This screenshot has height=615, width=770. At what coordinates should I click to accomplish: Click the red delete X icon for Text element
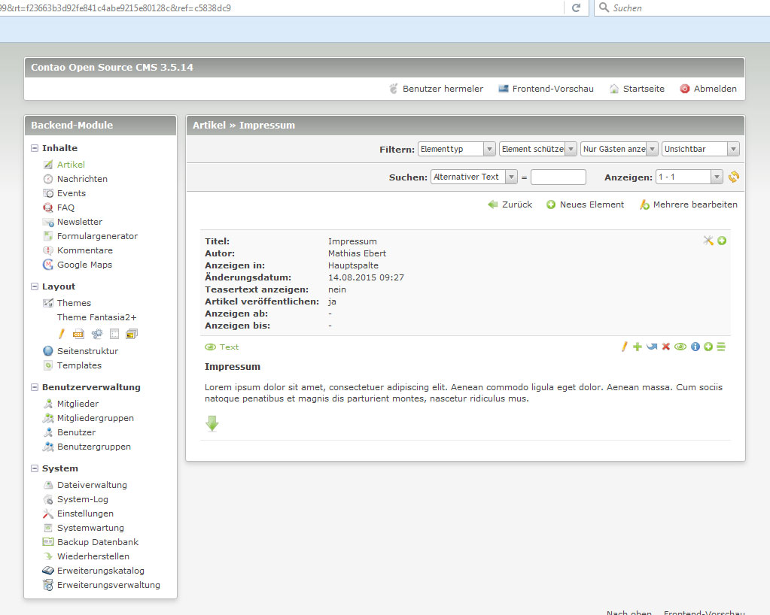click(665, 347)
